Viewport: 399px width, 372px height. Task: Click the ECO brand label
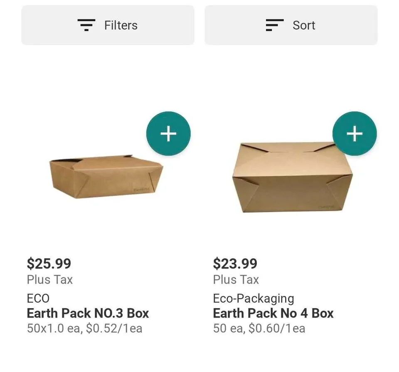tap(38, 298)
